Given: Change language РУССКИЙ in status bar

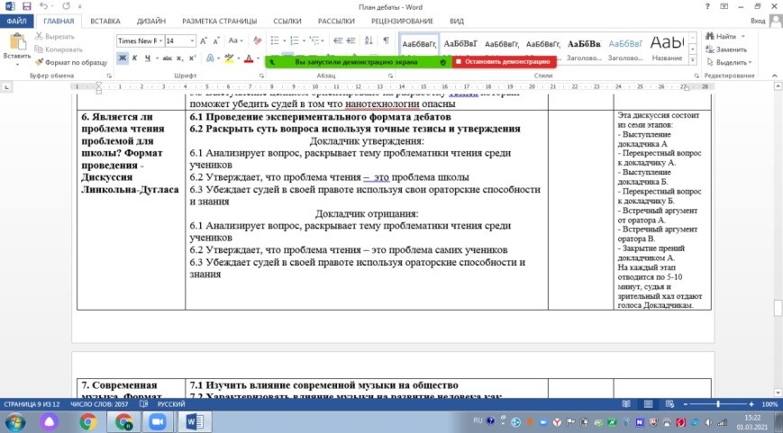Looking at the screenshot, I should coord(171,404).
